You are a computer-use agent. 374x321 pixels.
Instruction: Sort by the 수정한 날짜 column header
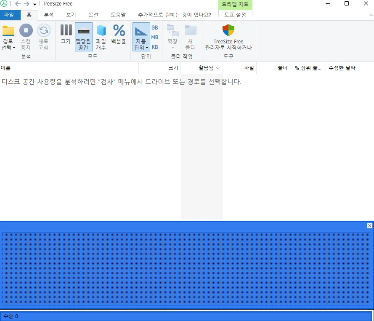click(347, 68)
